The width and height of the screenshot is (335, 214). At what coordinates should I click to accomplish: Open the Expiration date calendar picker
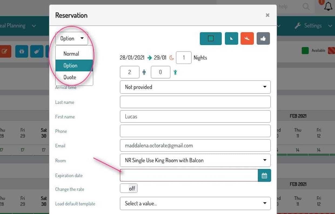click(x=264, y=176)
